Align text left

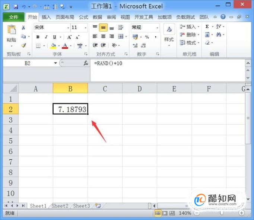coord(95,36)
